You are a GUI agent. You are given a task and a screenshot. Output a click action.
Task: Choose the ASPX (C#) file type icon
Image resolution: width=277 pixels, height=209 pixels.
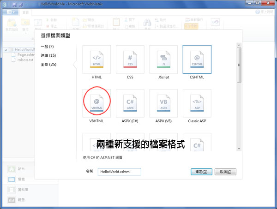pos(130,103)
